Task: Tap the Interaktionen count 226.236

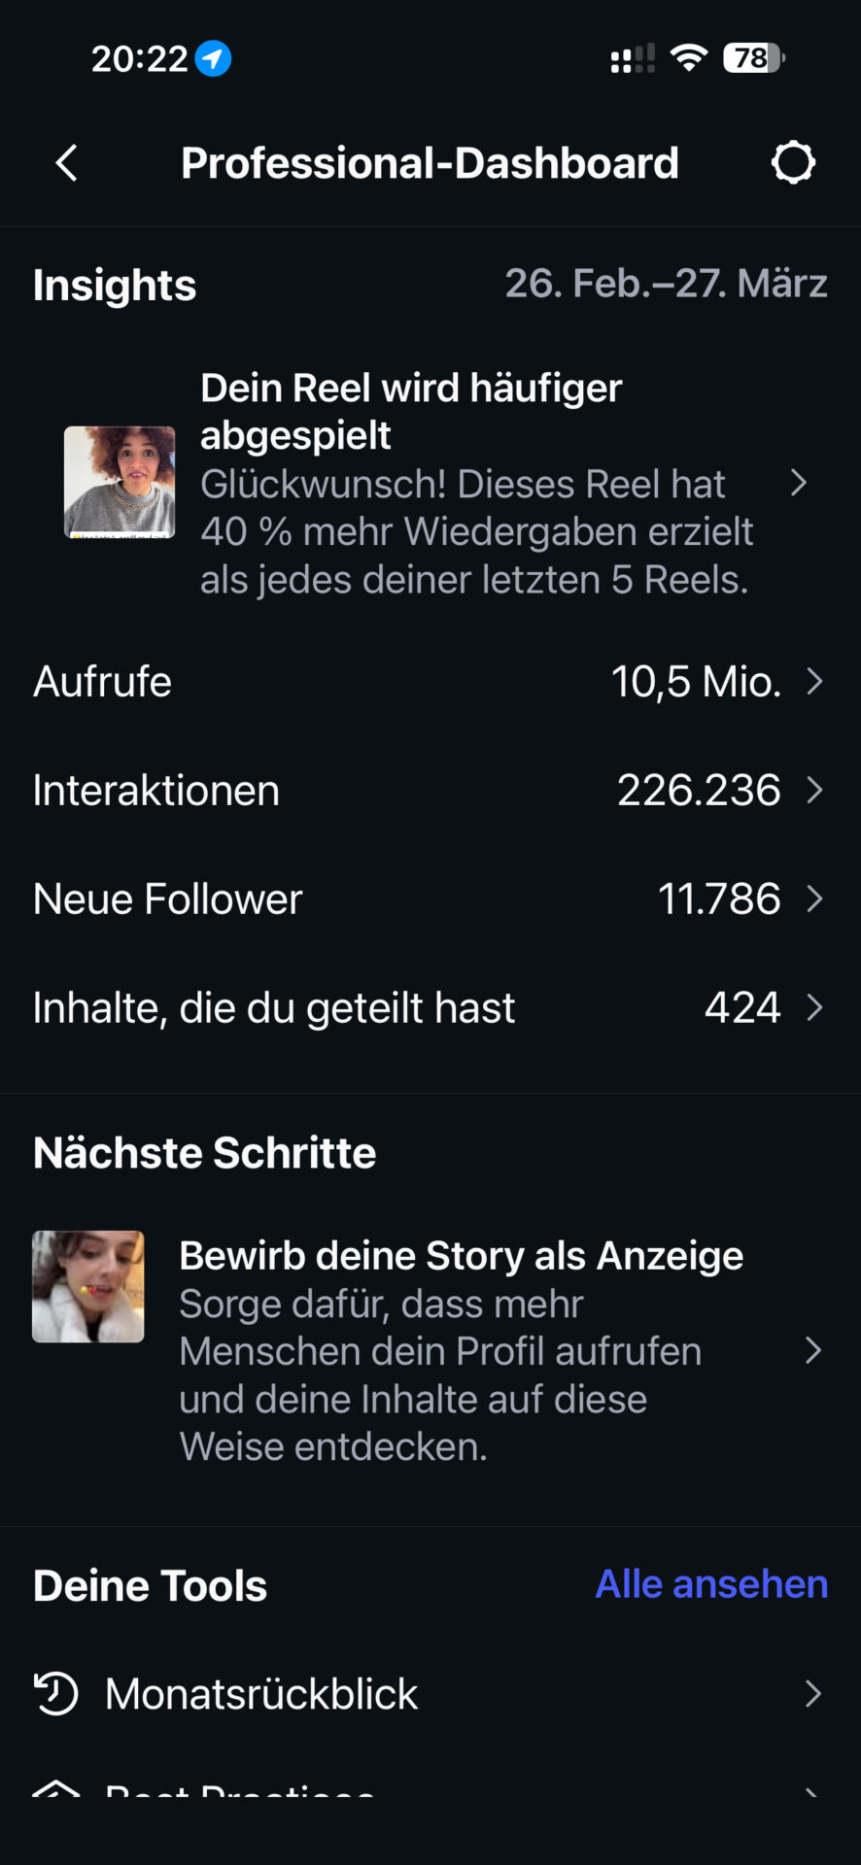Action: (699, 791)
